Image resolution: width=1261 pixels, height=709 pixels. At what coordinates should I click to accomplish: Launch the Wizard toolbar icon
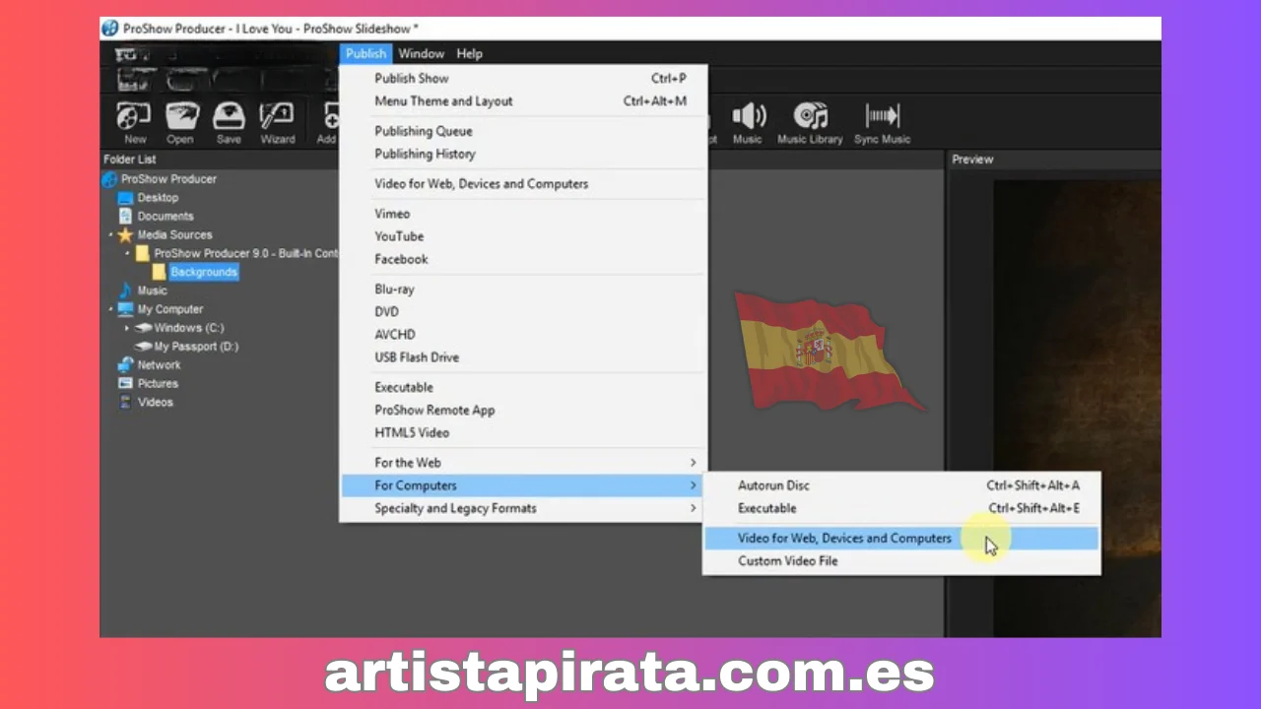[x=277, y=117]
